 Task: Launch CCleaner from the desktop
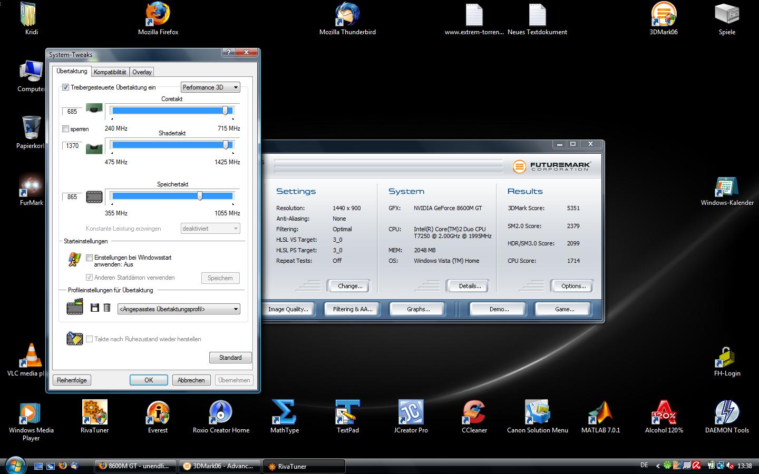[x=474, y=416]
